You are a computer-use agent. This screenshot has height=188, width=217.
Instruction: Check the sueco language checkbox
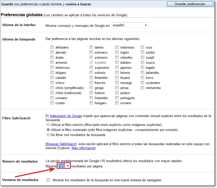click(x=143, y=63)
